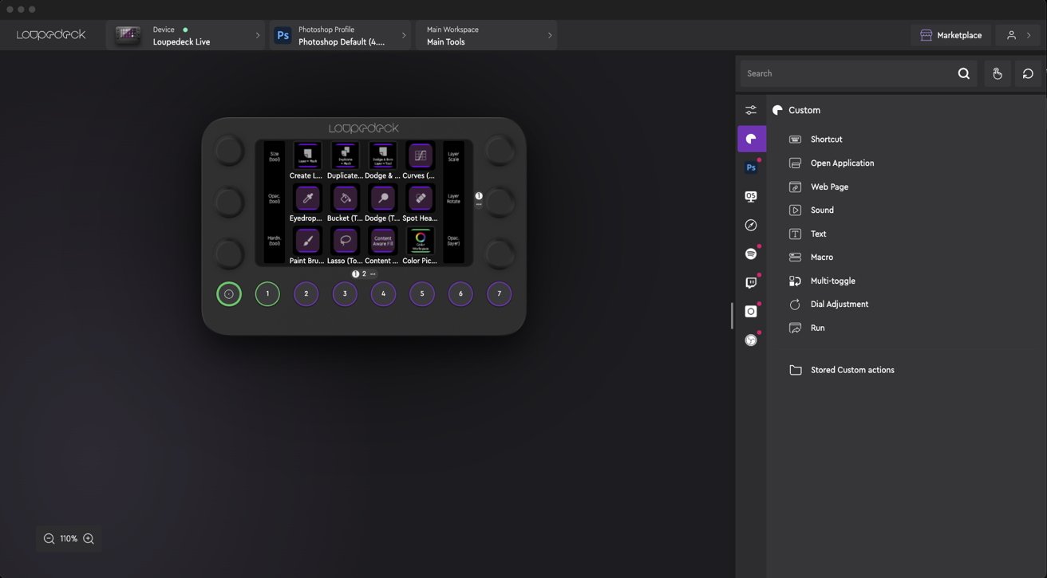
Task: Choose Dial Adjustment from the Custom list
Action: (x=839, y=305)
